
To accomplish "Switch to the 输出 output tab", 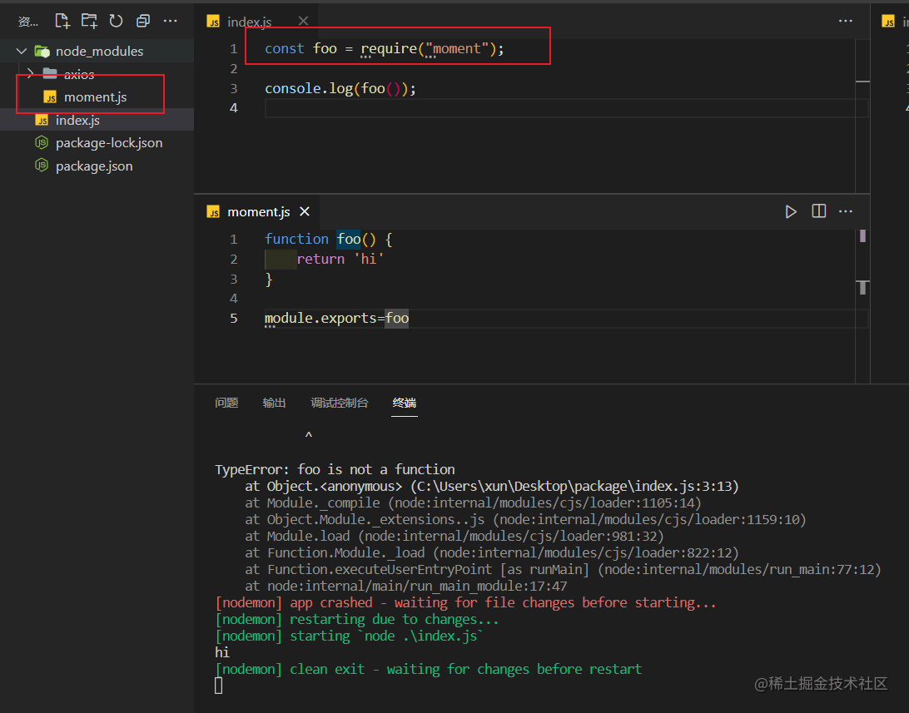I will point(274,403).
